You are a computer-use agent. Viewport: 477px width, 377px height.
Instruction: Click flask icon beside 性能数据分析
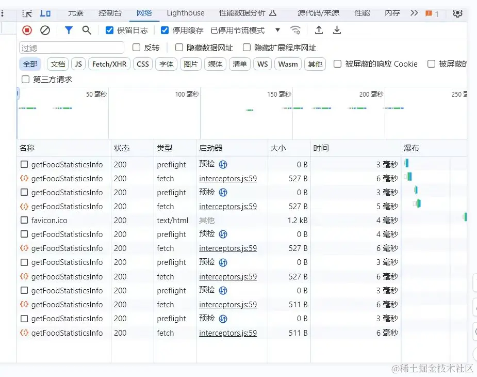273,13
